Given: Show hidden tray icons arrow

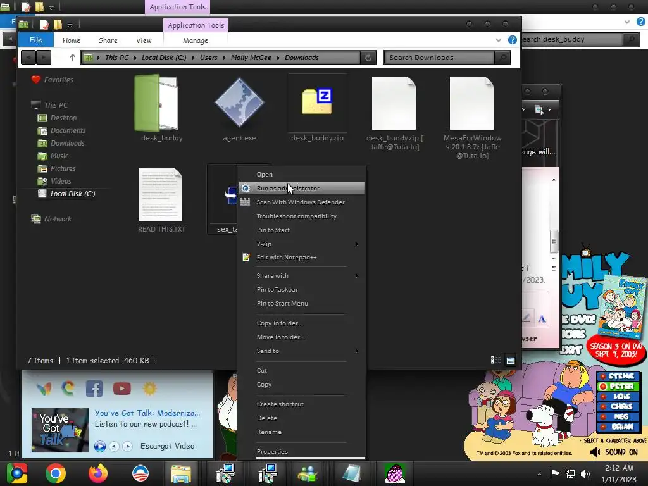Looking at the screenshot, I should click(x=539, y=474).
